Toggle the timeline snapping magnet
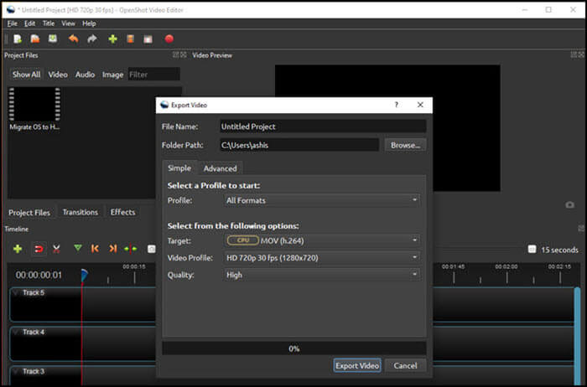587x387 pixels. (37, 249)
